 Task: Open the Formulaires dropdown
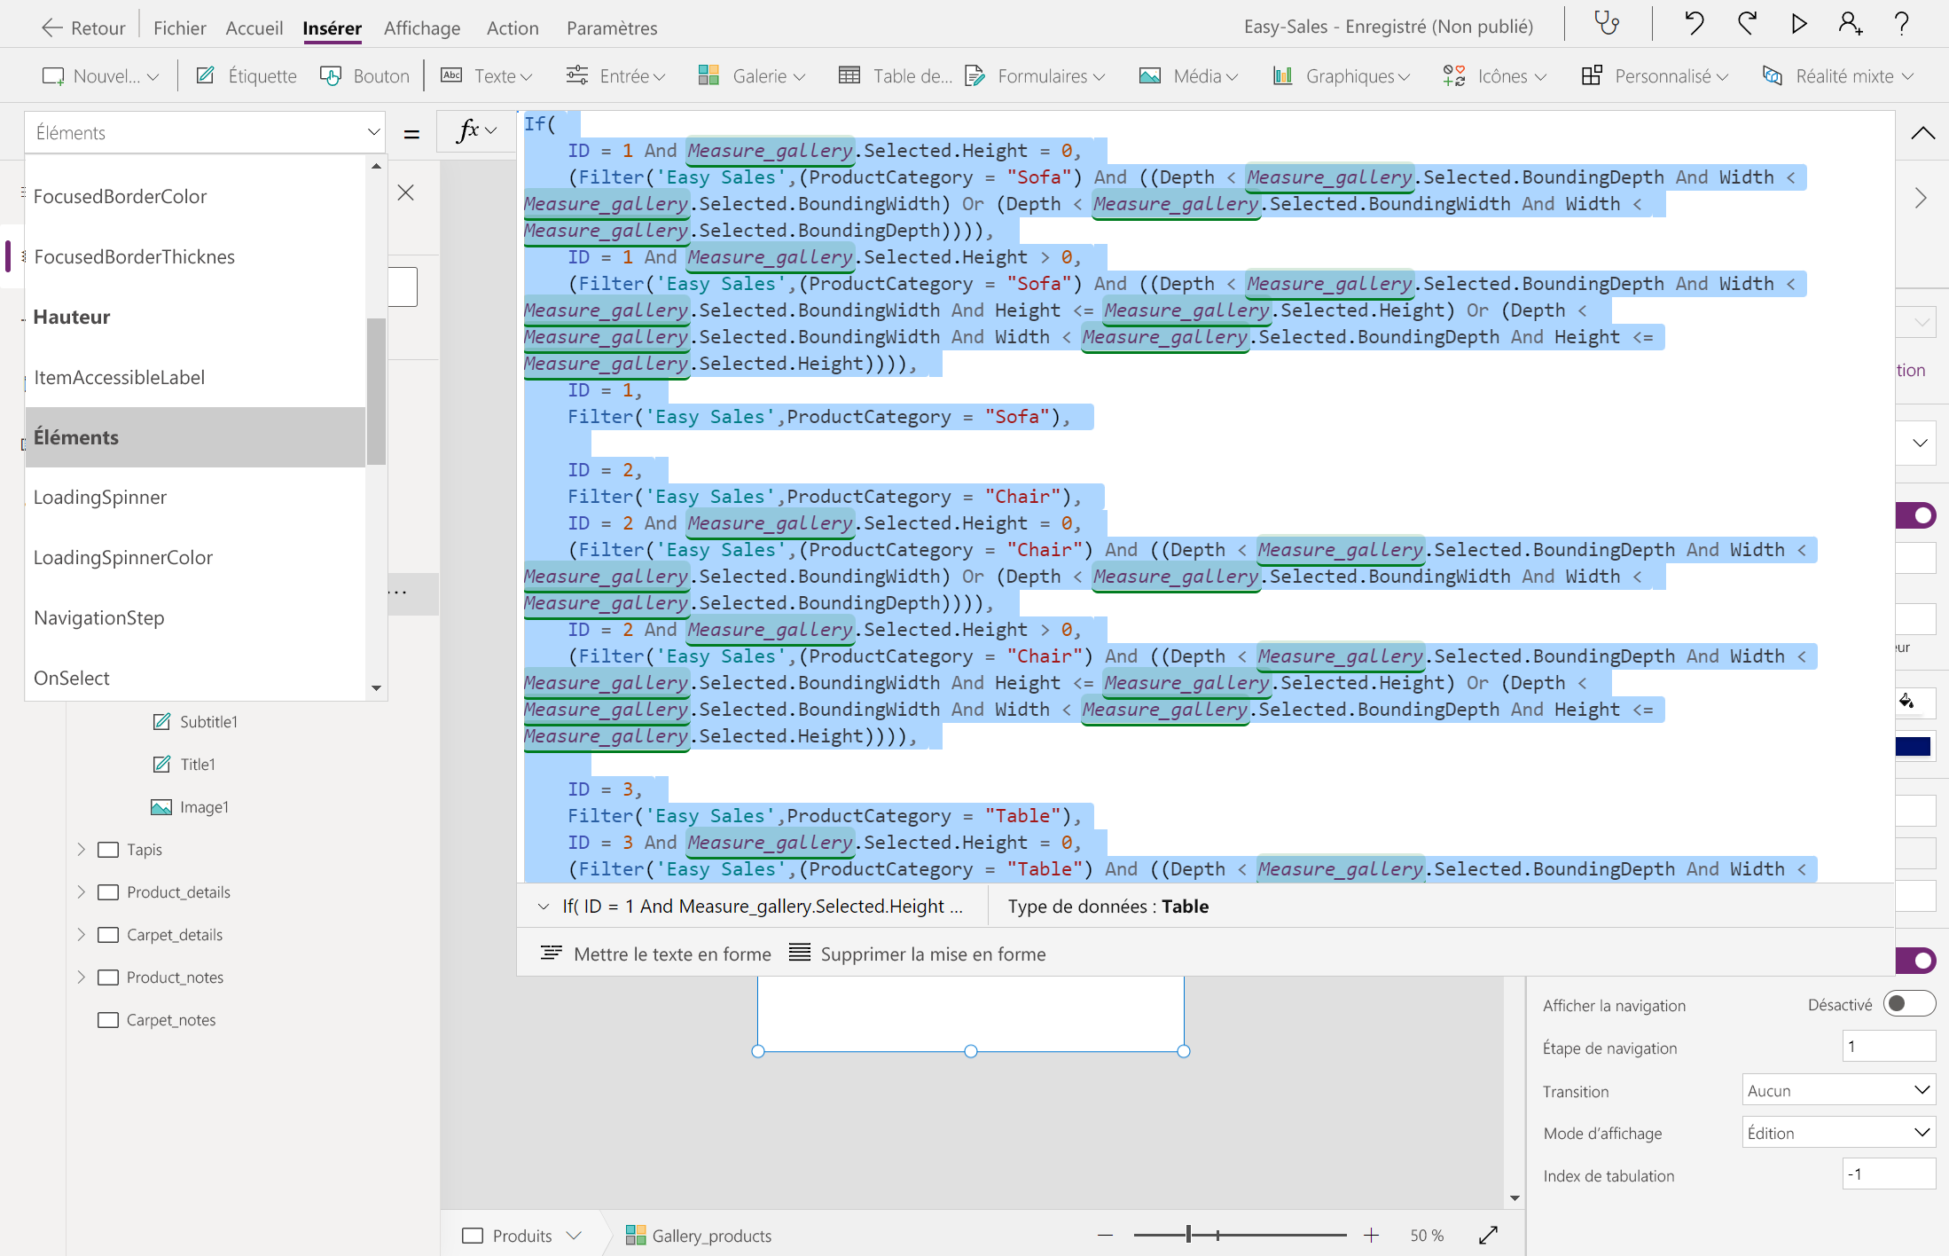pyautogui.click(x=1035, y=75)
